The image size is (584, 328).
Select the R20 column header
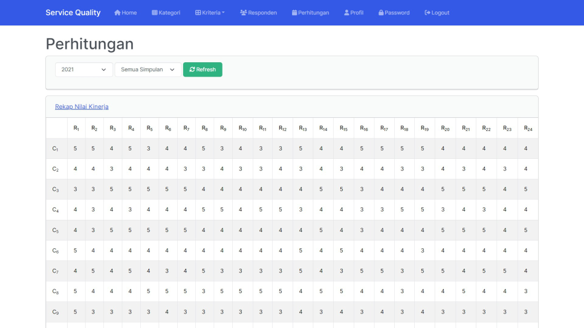(x=445, y=128)
